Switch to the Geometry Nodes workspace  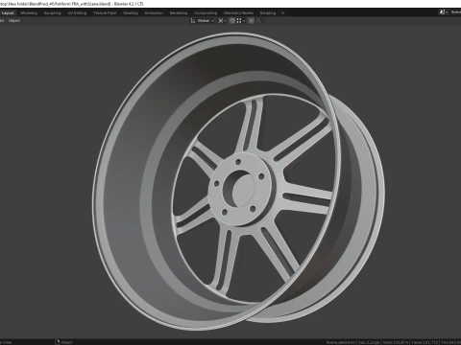(238, 13)
